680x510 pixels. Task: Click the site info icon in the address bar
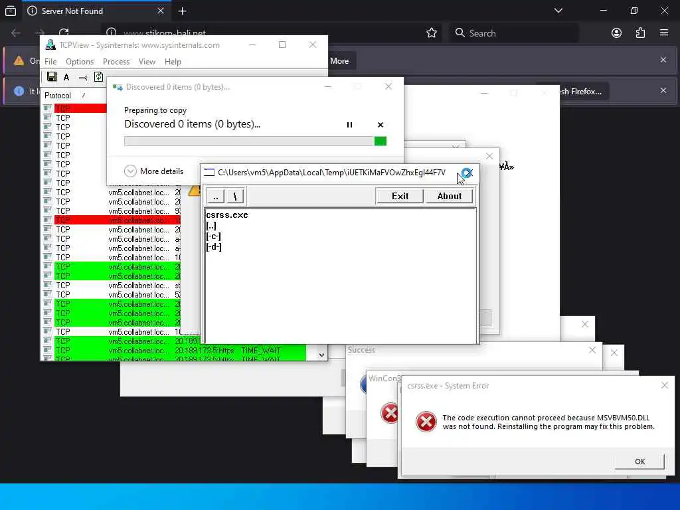pyautogui.click(x=112, y=33)
